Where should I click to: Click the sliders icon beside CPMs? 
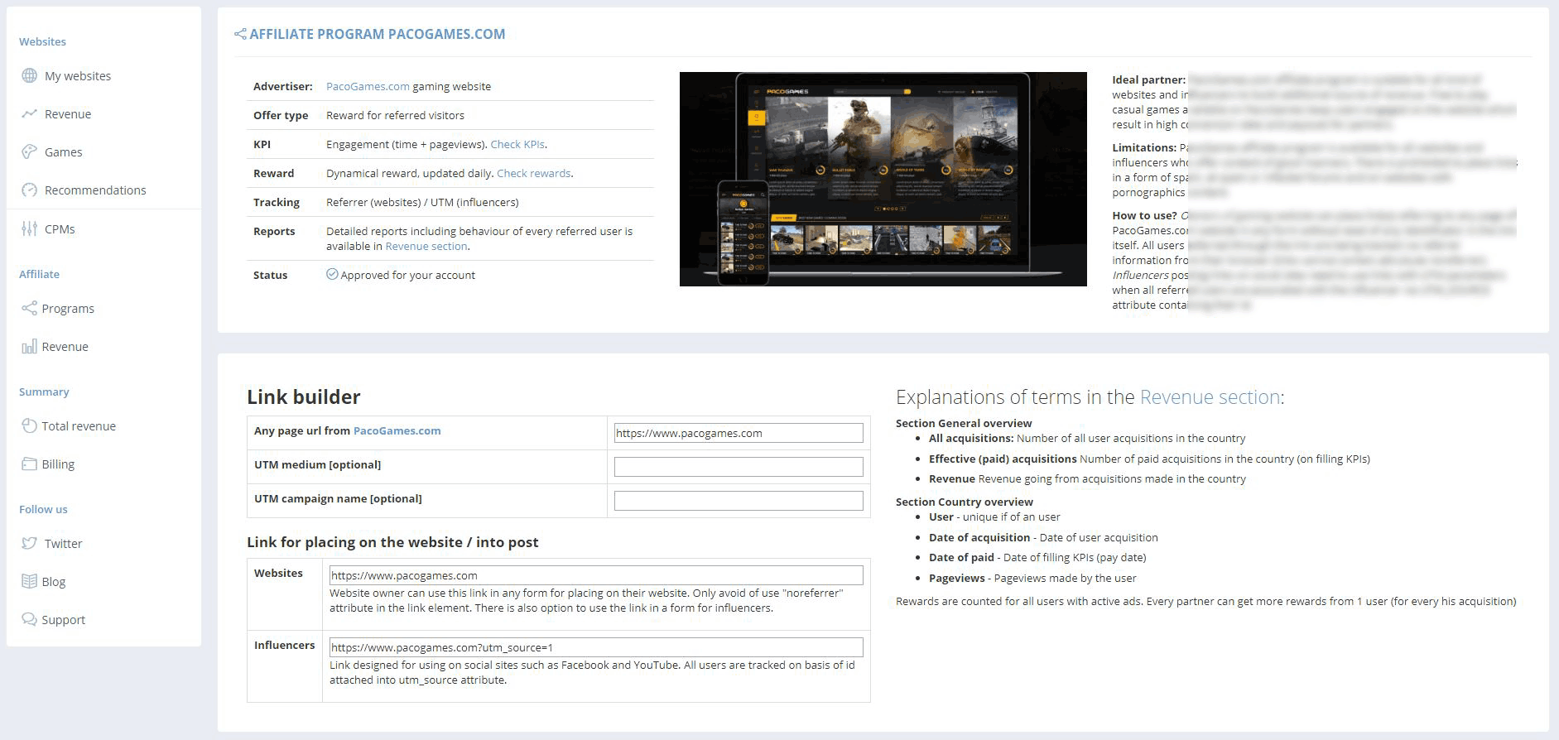tap(29, 228)
